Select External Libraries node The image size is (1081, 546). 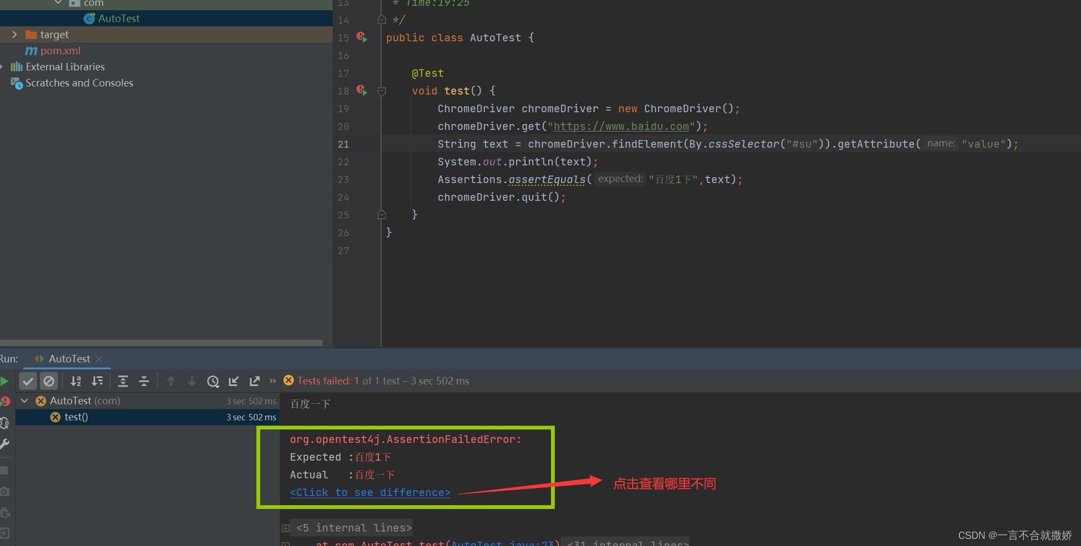tap(65, 67)
